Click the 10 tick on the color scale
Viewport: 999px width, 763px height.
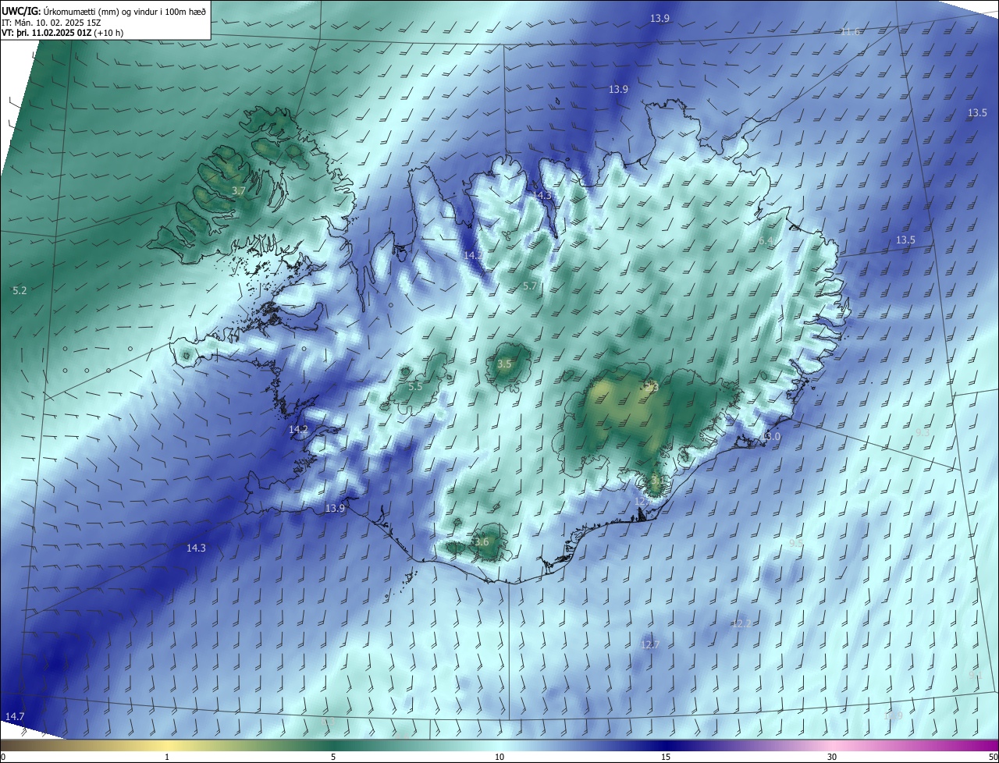pyautogui.click(x=499, y=757)
